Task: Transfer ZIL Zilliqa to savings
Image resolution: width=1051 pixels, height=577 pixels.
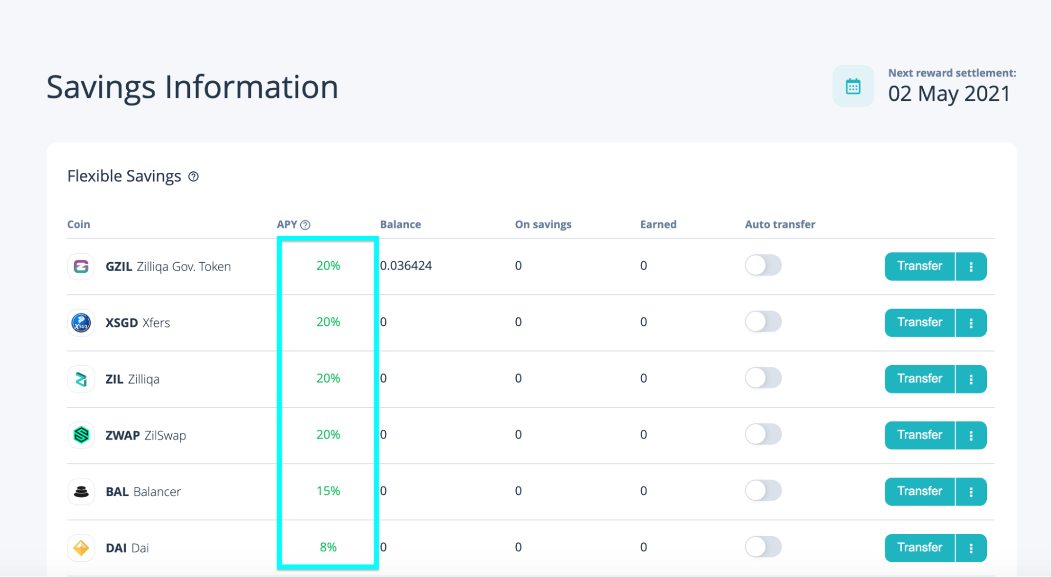Action: tap(920, 379)
